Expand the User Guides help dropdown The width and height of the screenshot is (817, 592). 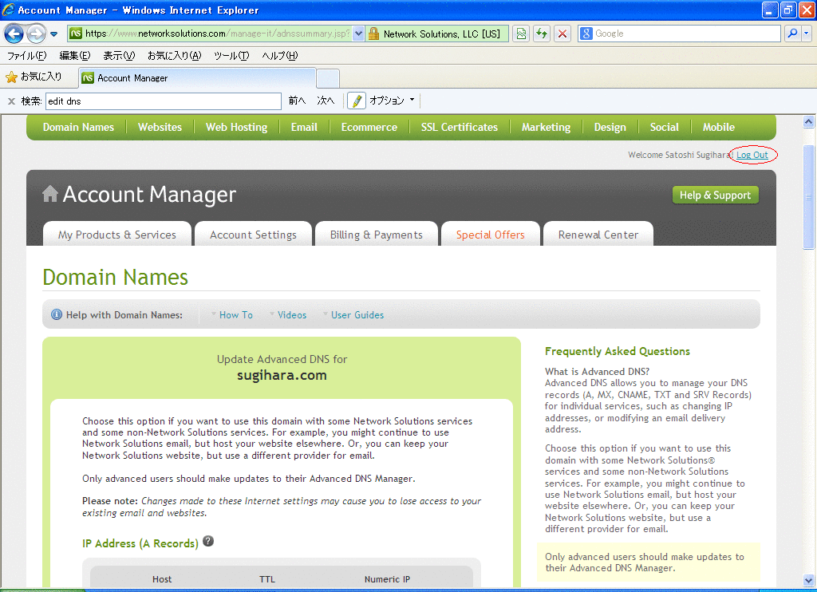(353, 315)
